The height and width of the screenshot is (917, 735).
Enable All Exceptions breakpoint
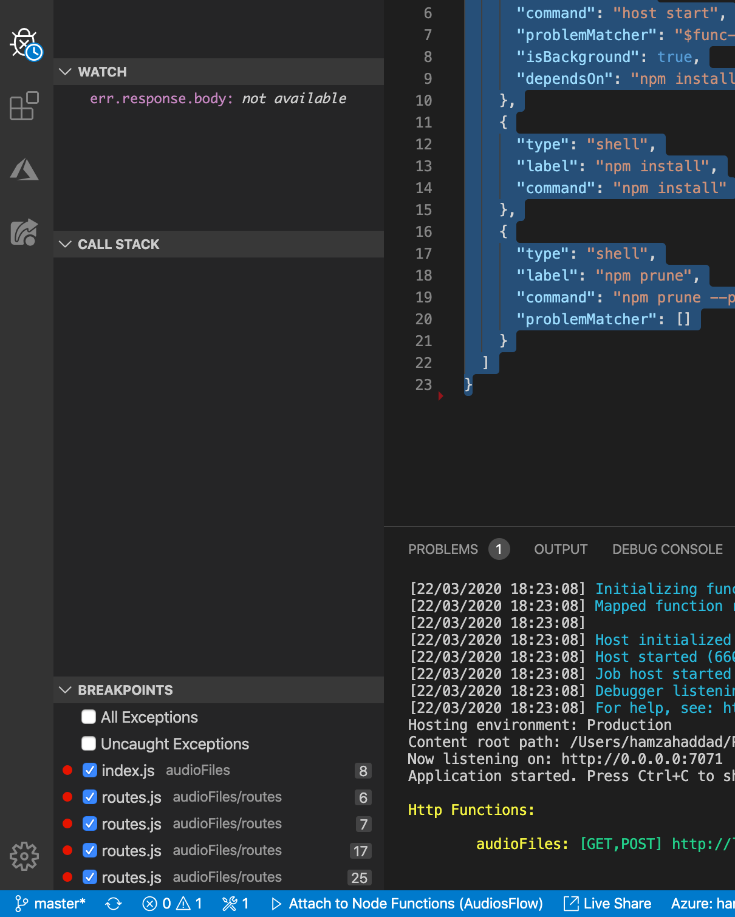(x=89, y=717)
